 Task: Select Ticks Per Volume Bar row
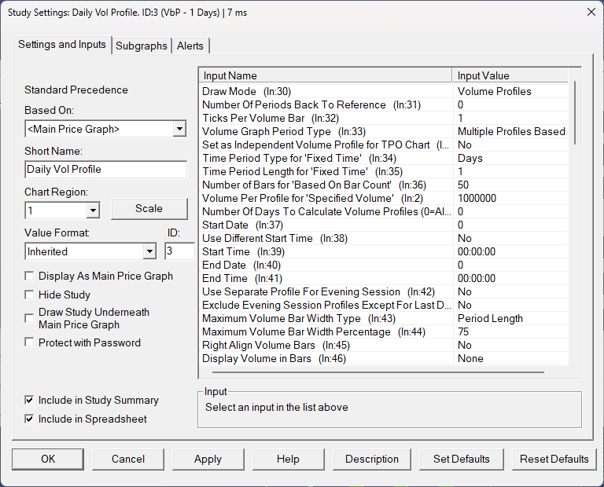pyautogui.click(x=383, y=118)
